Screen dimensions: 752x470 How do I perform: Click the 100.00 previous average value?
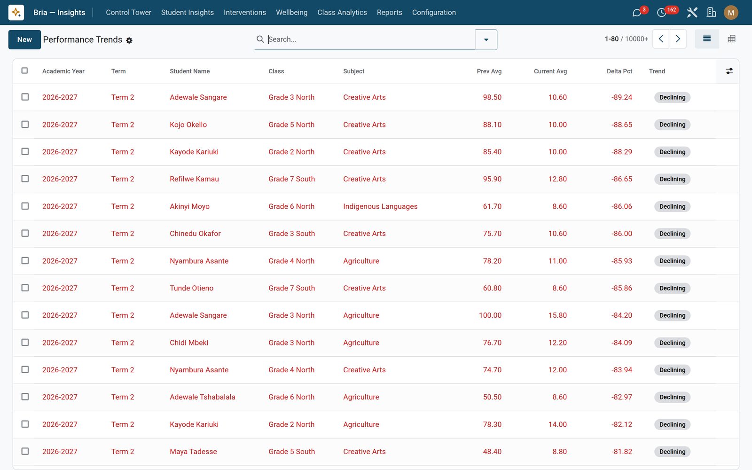tap(490, 315)
